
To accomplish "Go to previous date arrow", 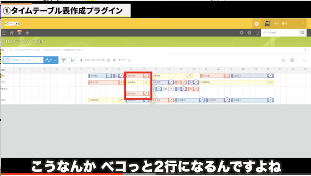I will [x=81, y=60].
